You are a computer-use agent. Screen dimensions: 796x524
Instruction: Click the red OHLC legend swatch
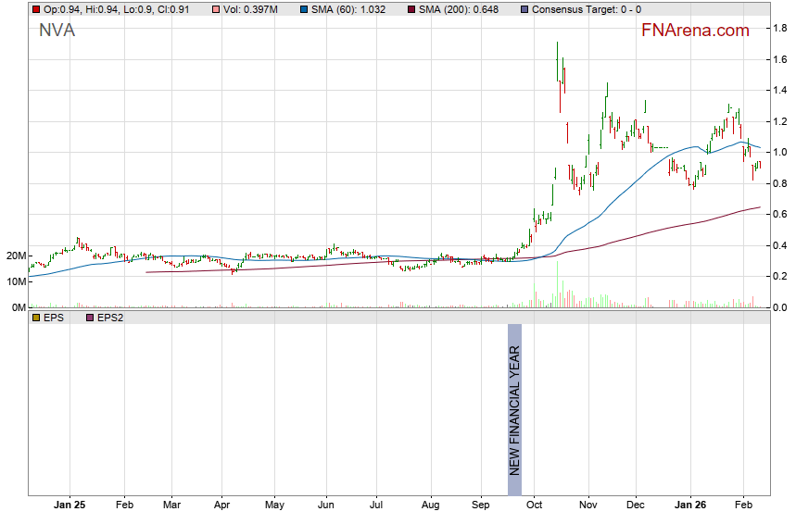(36, 9)
